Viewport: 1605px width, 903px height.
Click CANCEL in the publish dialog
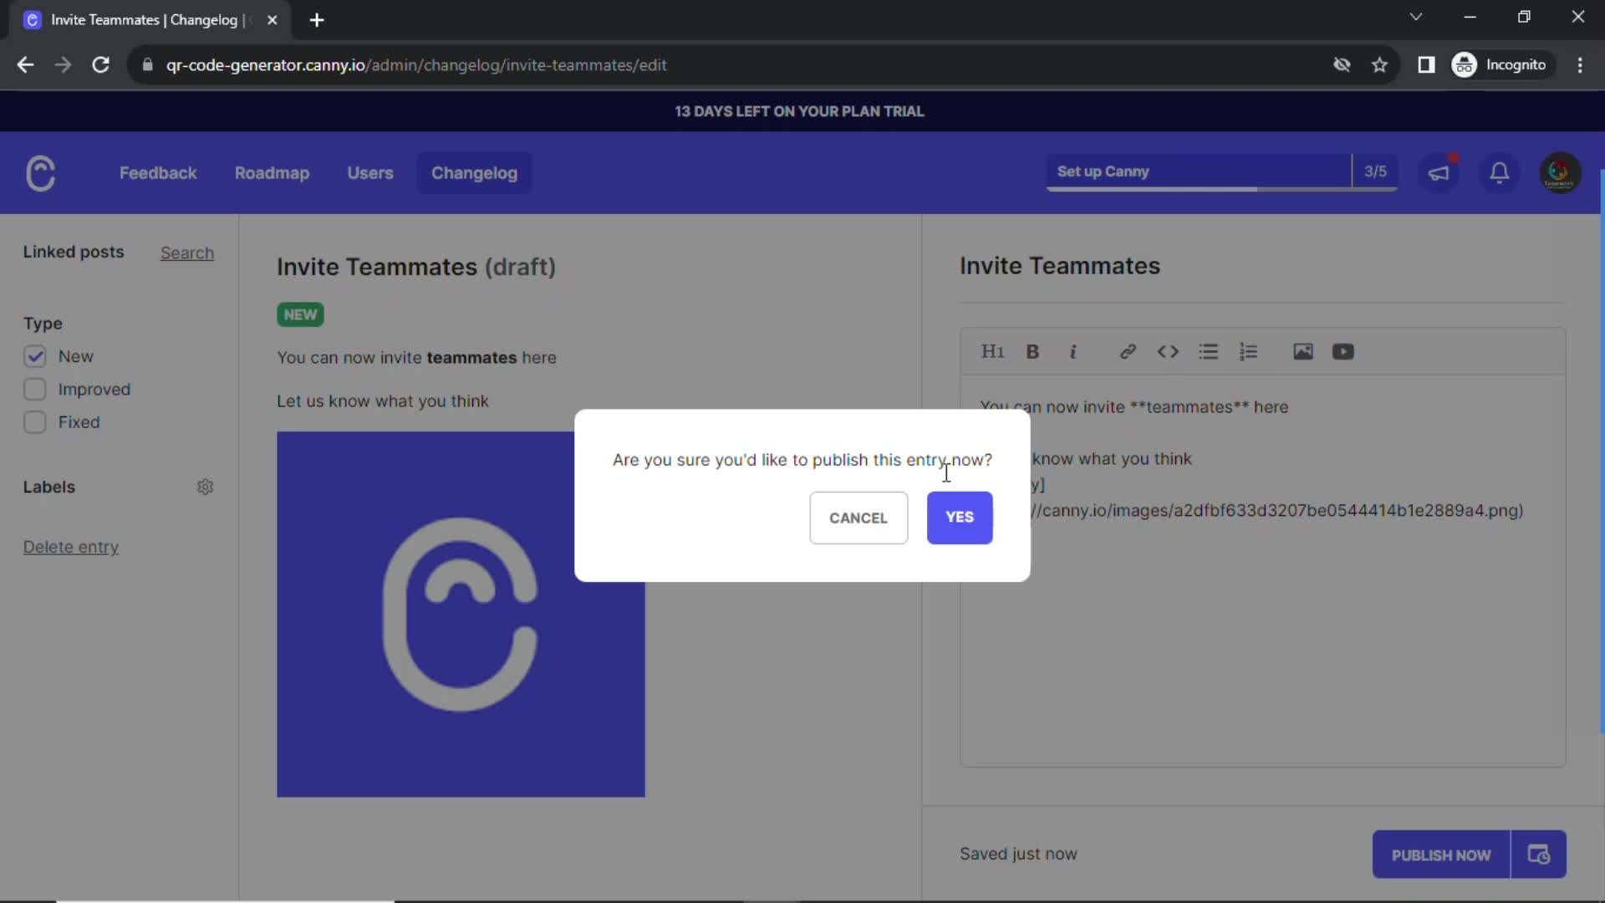point(859,518)
